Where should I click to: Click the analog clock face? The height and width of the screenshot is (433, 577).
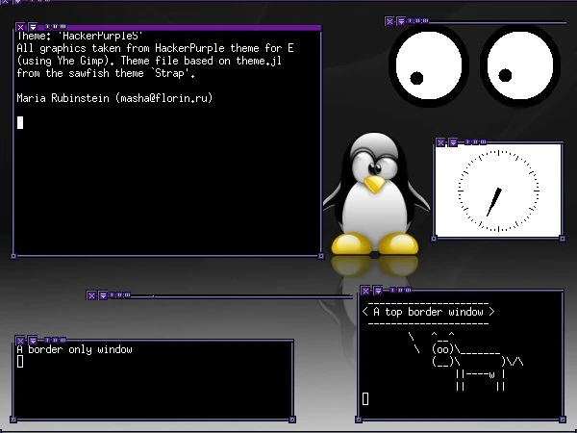[x=498, y=191]
